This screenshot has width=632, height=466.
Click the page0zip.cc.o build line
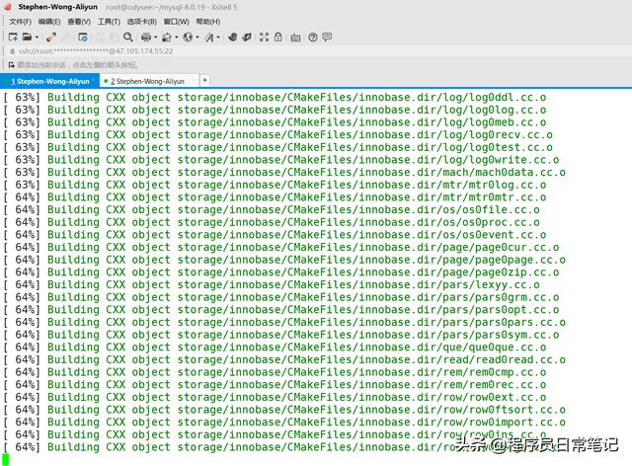coord(281,272)
